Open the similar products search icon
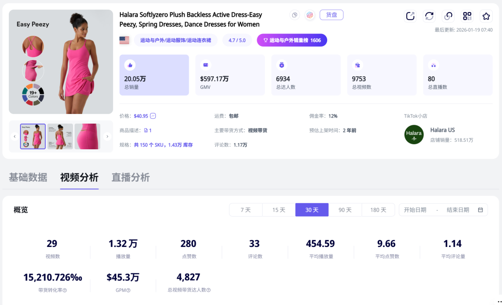This screenshot has height=305, width=502. [x=448, y=16]
